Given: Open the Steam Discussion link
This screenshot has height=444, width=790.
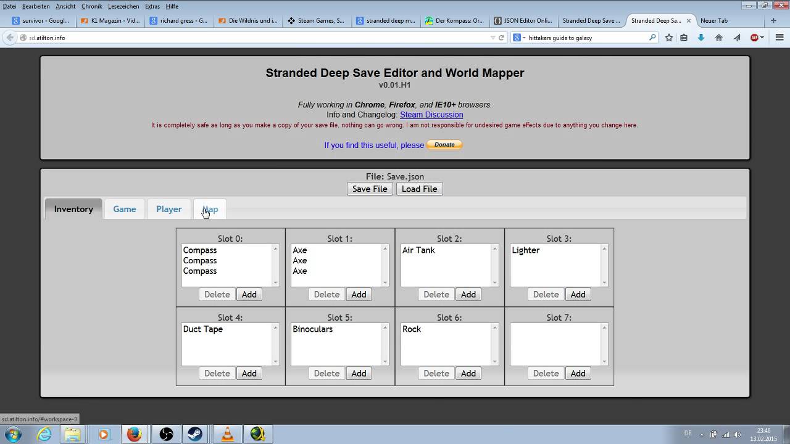Looking at the screenshot, I should tap(431, 115).
